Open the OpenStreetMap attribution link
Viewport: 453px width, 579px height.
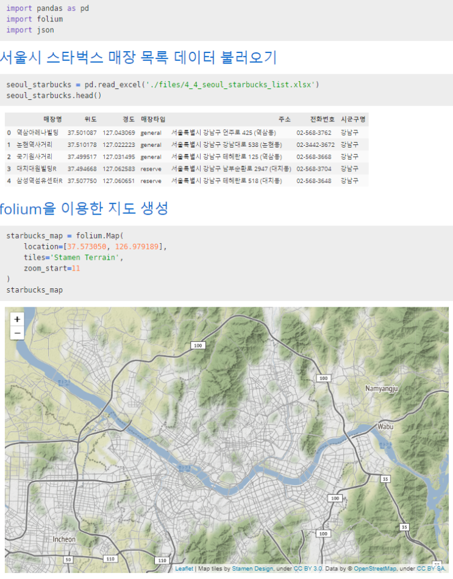pyautogui.click(x=375, y=569)
